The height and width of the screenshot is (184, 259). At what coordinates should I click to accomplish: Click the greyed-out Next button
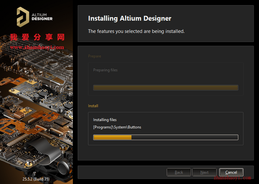(204, 172)
